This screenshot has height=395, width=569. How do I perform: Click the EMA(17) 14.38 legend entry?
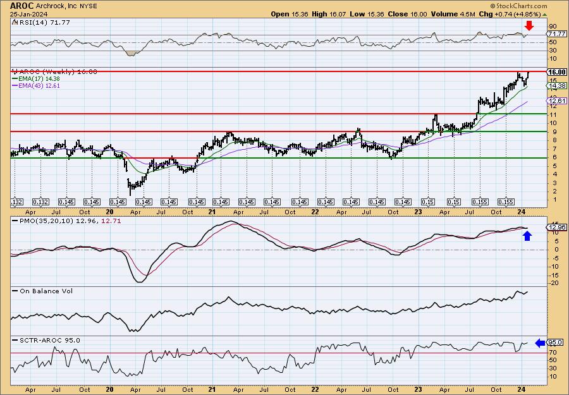39,79
